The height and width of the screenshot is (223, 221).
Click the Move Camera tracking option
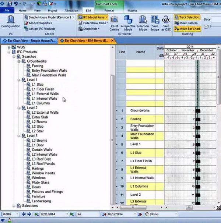[x=186, y=23]
